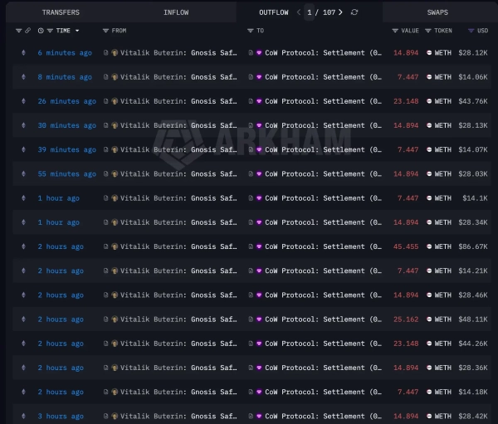The height and width of the screenshot is (424, 498).
Task: Expand the TIME sort dropdown arrow
Action: point(77,31)
